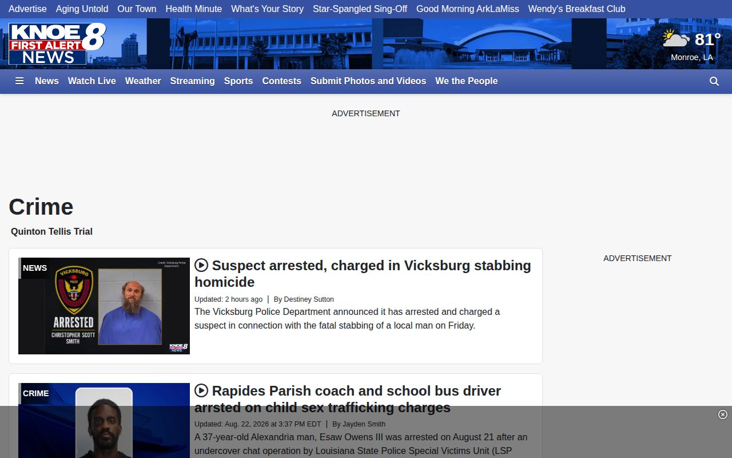Open Star-Spangled Sing-Off link
Viewport: 732px width, 458px height.
click(360, 9)
